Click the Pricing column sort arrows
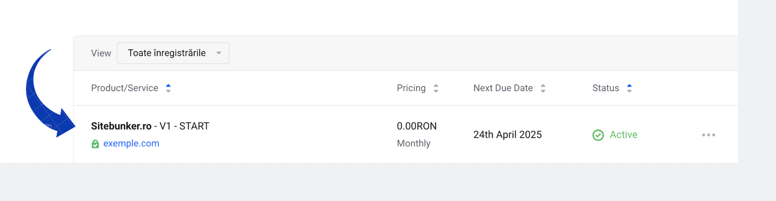Image resolution: width=776 pixels, height=201 pixels. (436, 88)
